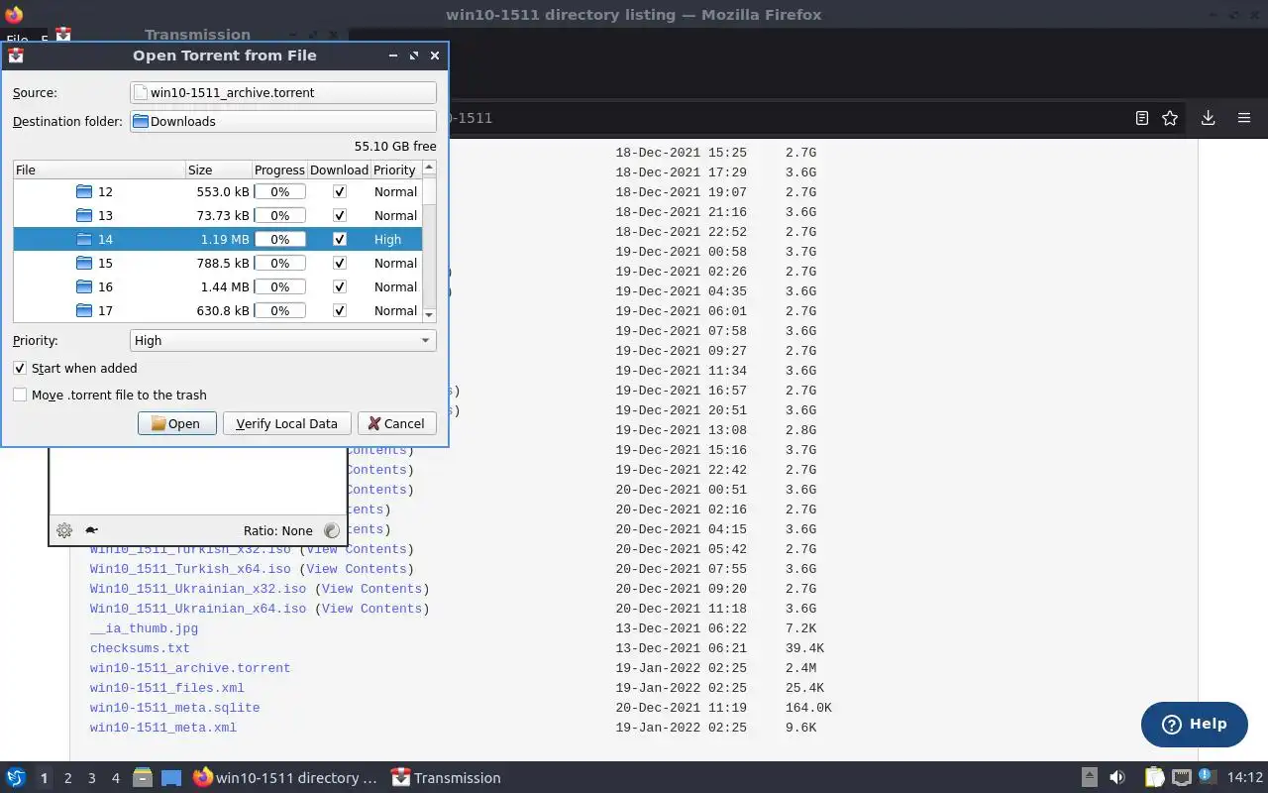Click Firefox logo in the title bar
Screen dimensions: 1268x793
coord(14,15)
